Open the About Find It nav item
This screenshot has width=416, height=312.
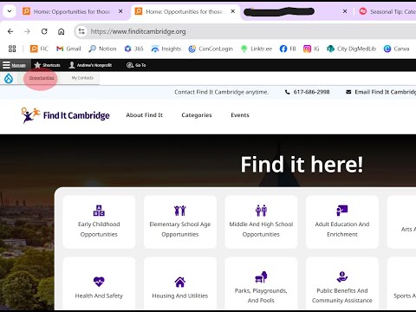[144, 115]
